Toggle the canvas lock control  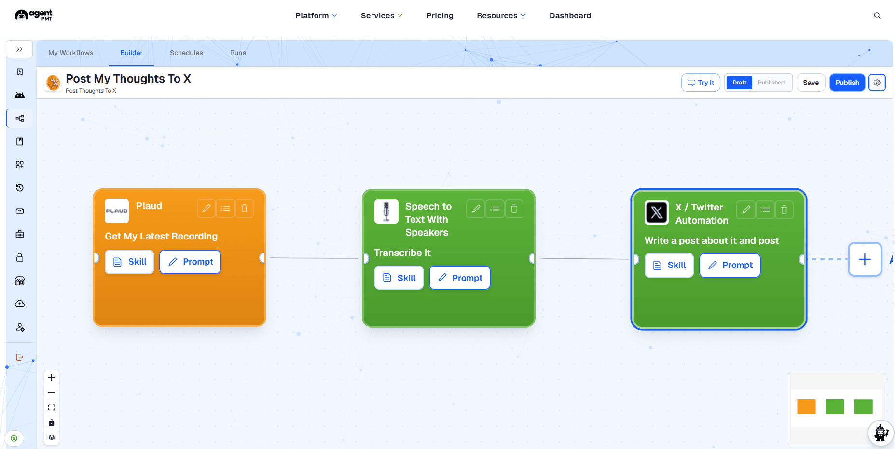52,422
